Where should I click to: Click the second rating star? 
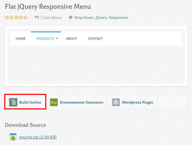point(12,17)
